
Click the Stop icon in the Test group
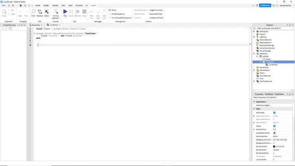click(84, 12)
